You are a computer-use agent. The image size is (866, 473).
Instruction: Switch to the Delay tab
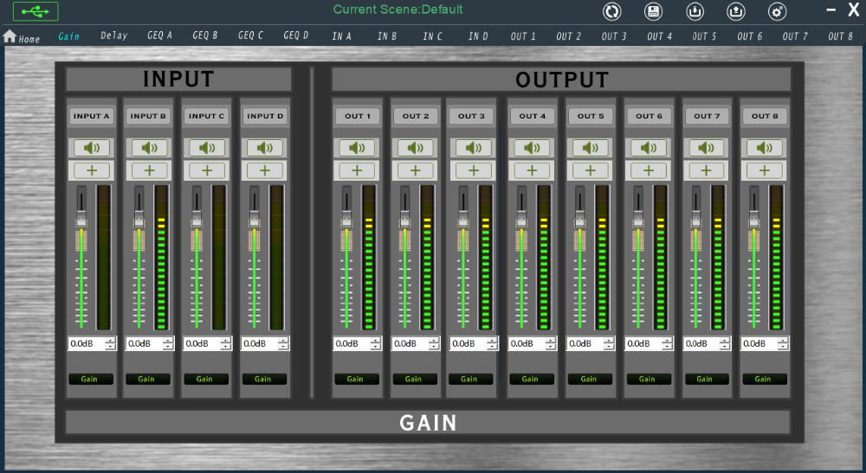point(113,36)
